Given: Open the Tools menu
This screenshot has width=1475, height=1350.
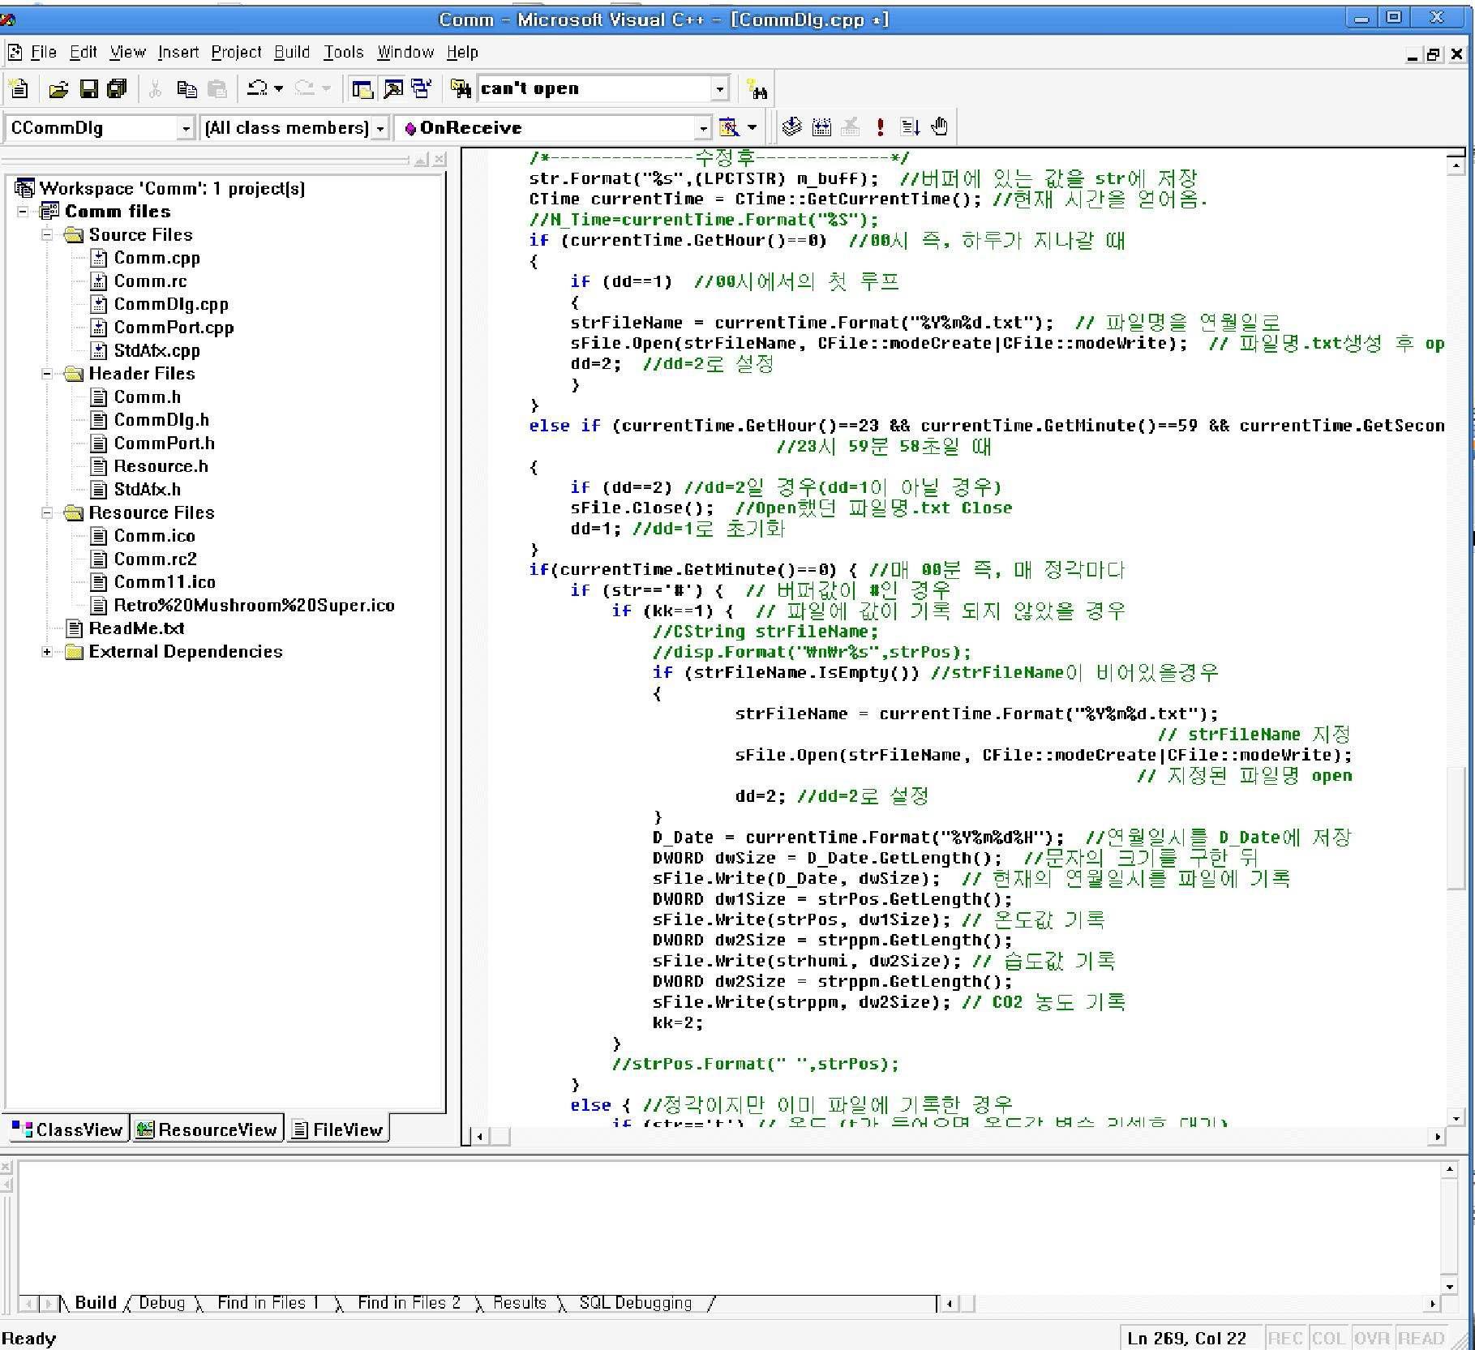Looking at the screenshot, I should (x=344, y=53).
